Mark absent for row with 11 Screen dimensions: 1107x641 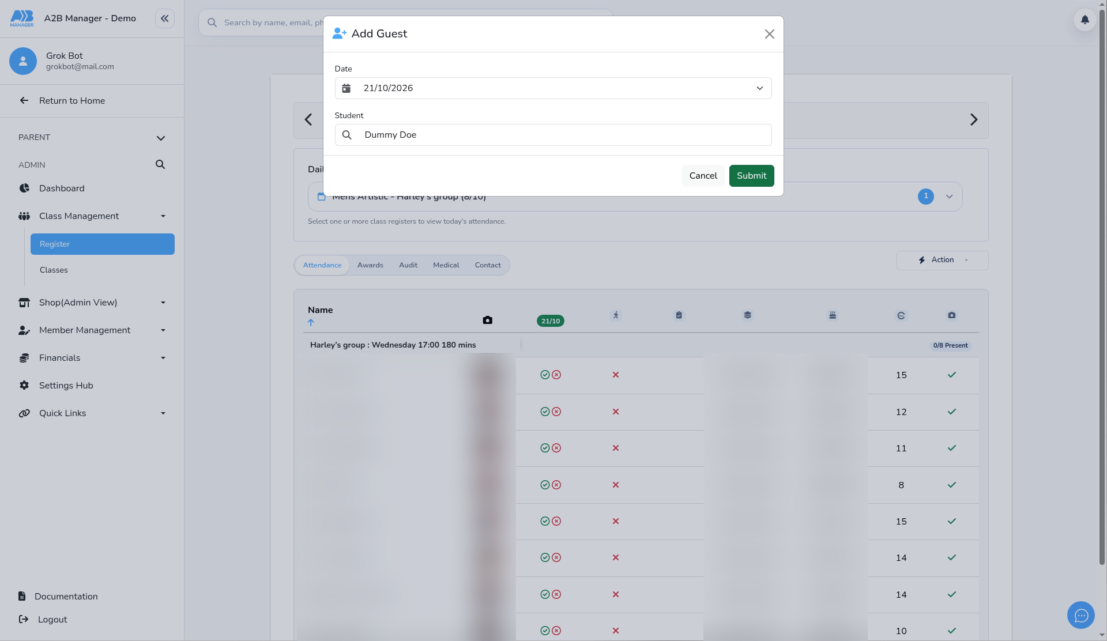(x=556, y=448)
